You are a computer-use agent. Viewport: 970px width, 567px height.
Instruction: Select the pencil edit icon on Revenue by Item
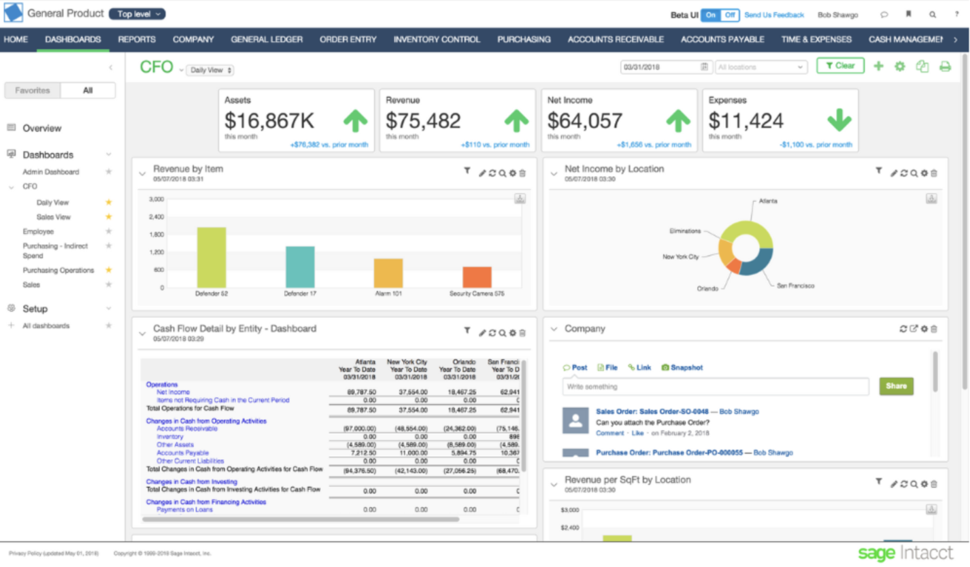[482, 172]
